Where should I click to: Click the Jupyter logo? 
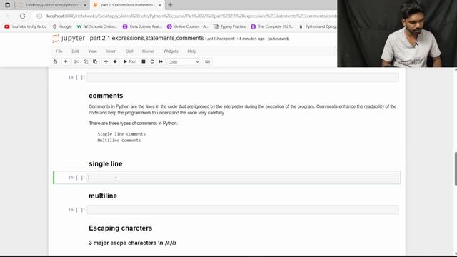(x=69, y=39)
